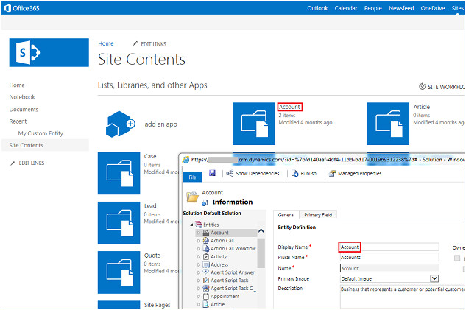Open Managed Properties in the toolbar
This screenshot has height=310, width=466.
click(354, 174)
